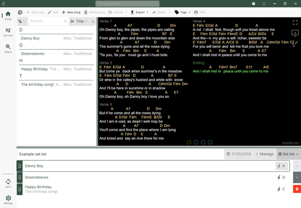Viewport: 301px width, 208px height.
Task: Click the magnifier icon in song search field
Action: pyautogui.click(x=65, y=21)
